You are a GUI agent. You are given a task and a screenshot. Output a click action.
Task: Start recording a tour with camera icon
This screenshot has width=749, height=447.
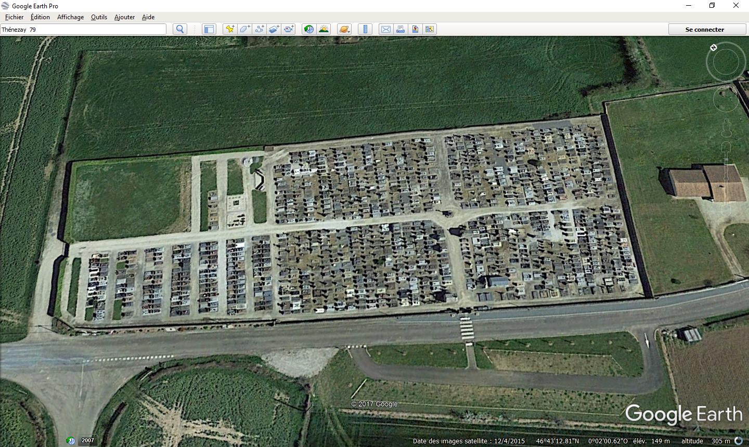288,29
